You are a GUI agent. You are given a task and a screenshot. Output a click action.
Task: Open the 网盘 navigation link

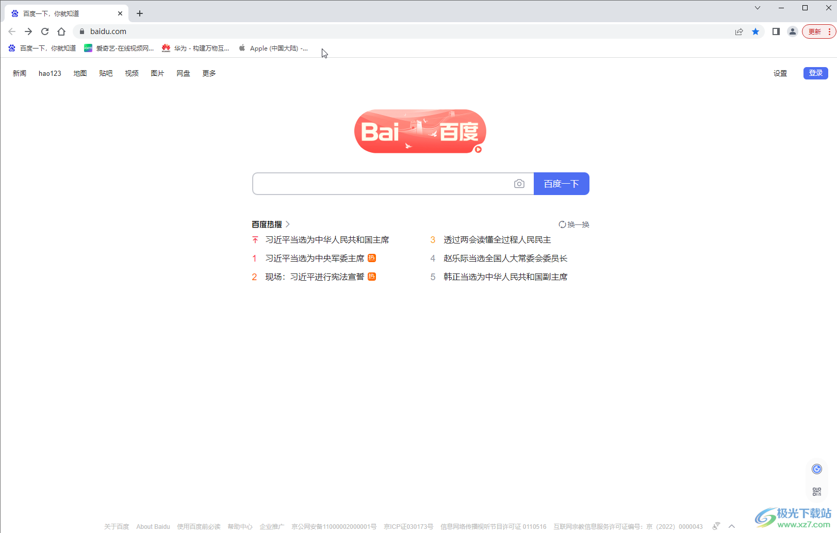pyautogui.click(x=183, y=73)
